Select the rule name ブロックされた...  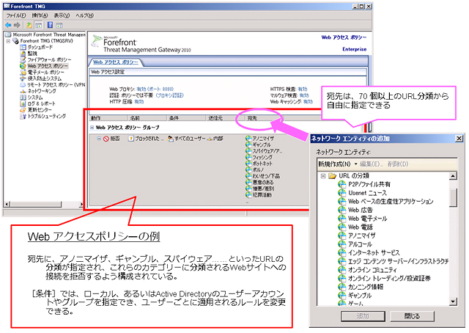[x=149, y=139]
